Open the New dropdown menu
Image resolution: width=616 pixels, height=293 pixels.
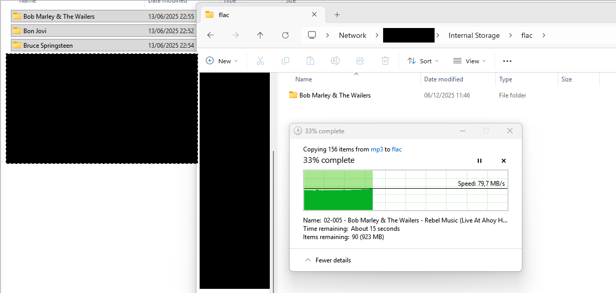click(222, 61)
